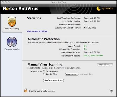Start the Perform Virus Scan button
The width and height of the screenshot is (117, 97).
pos(53,80)
